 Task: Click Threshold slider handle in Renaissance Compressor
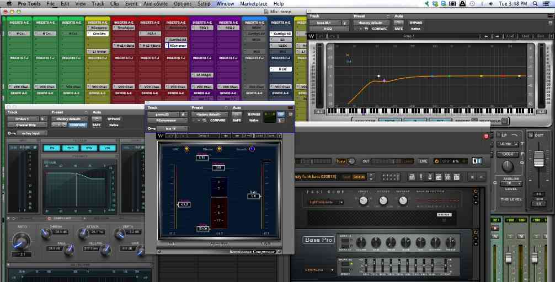pyautogui.click(x=184, y=204)
